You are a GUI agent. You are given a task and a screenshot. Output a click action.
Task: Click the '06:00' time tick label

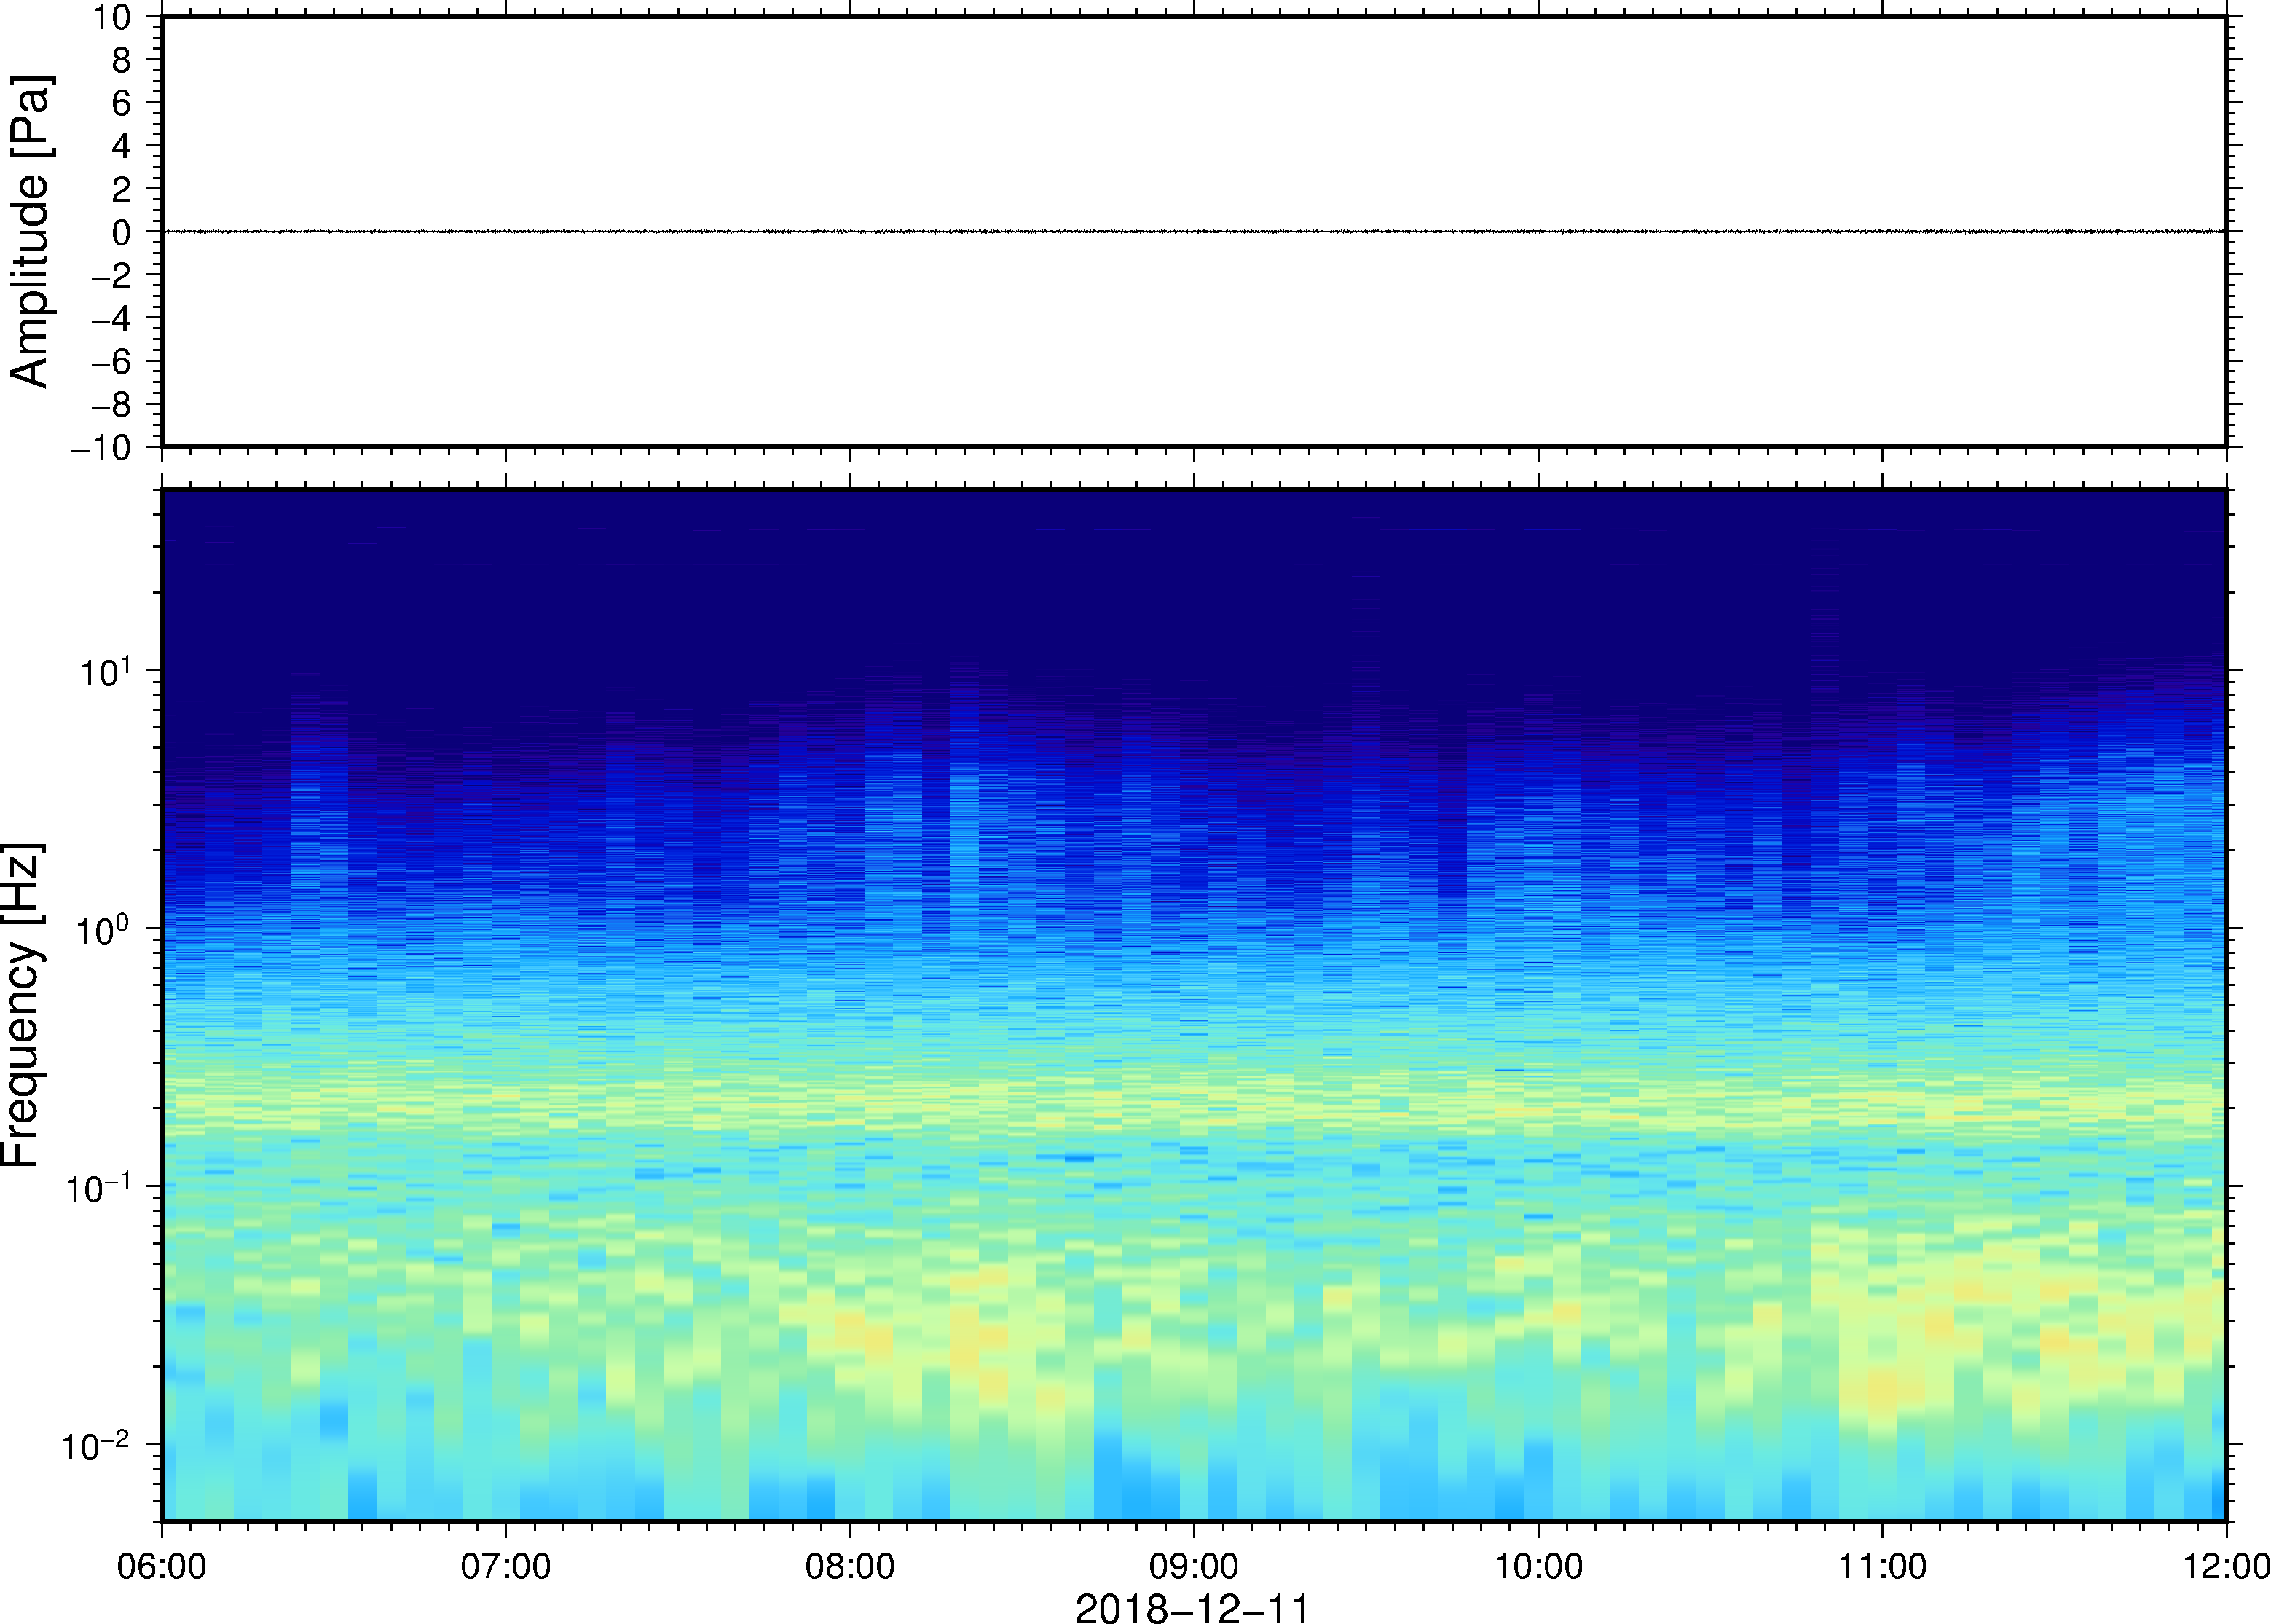click(x=162, y=1566)
